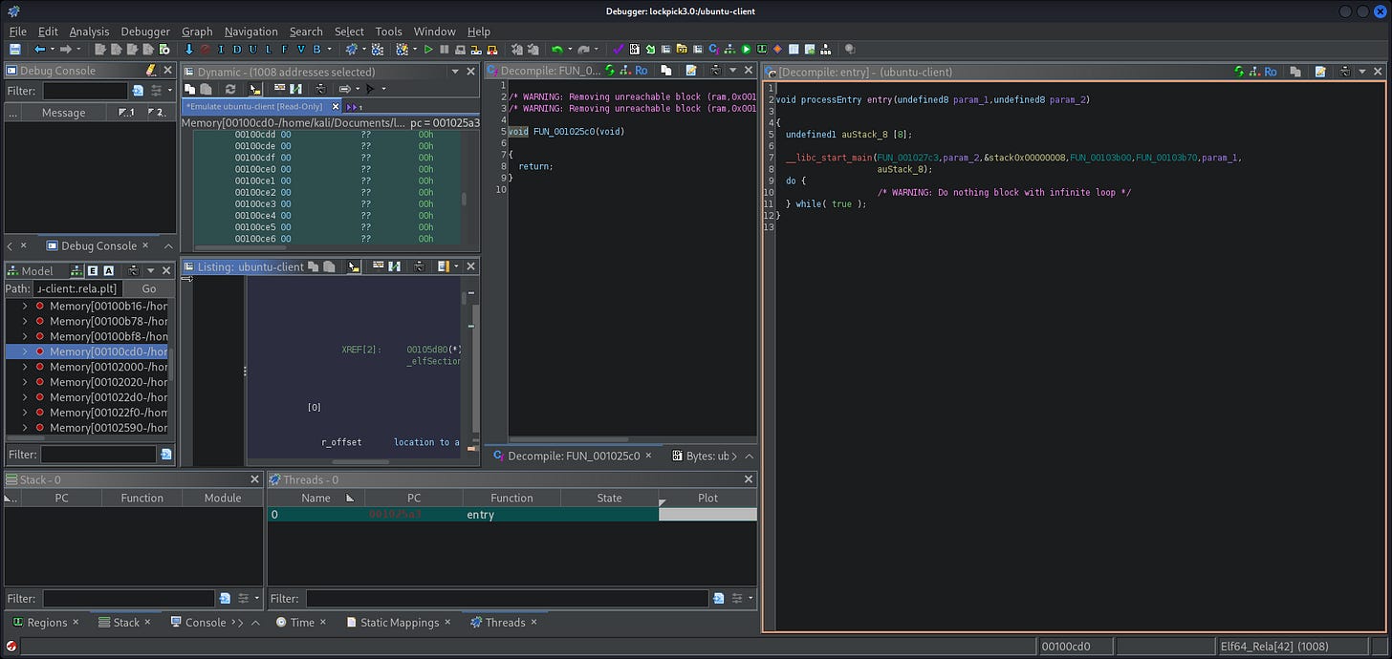The image size is (1392, 659).
Task: Click the blue down-arrow navigation icon
Action: [x=188, y=49]
